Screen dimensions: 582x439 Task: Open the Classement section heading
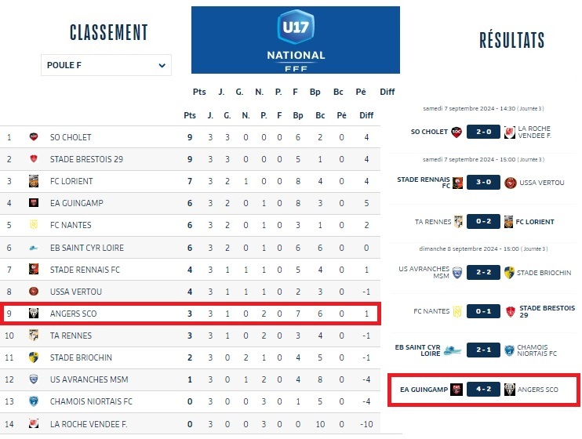click(108, 33)
